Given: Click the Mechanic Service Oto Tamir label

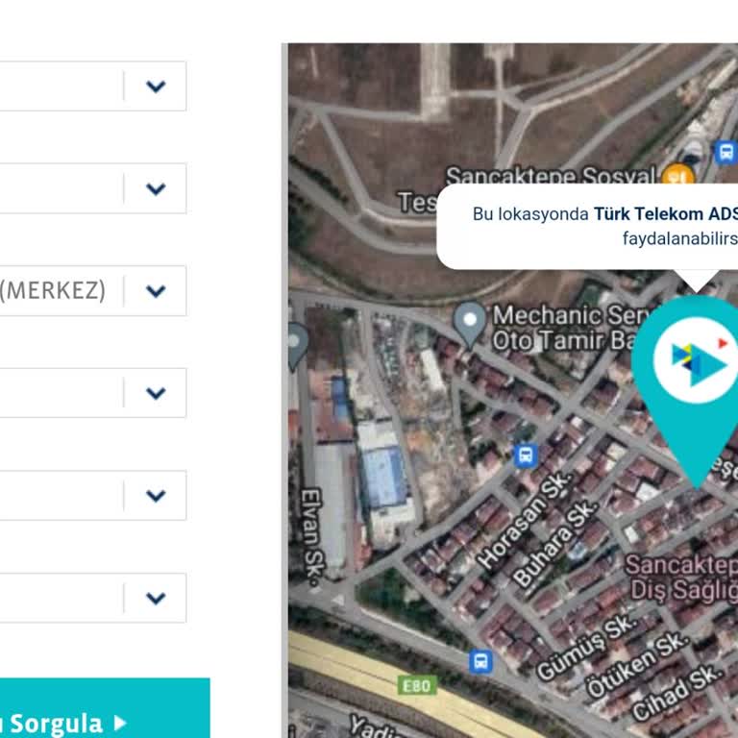Looking at the screenshot, I should [x=570, y=328].
